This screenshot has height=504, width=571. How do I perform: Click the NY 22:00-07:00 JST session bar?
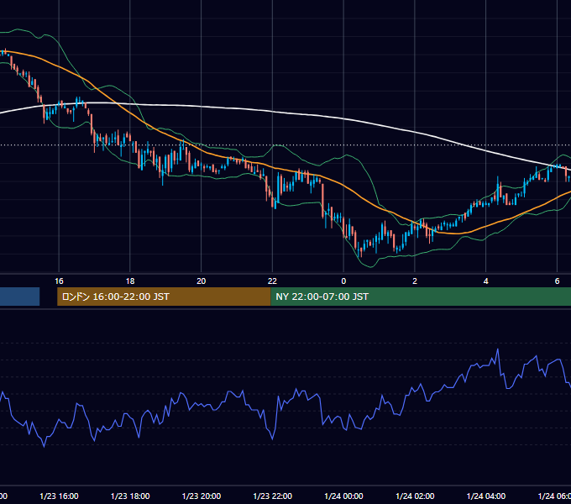pyautogui.click(x=421, y=297)
